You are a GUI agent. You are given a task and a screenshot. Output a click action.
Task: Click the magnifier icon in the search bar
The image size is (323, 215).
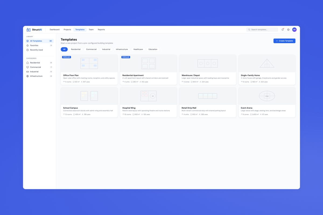pyautogui.click(x=249, y=30)
